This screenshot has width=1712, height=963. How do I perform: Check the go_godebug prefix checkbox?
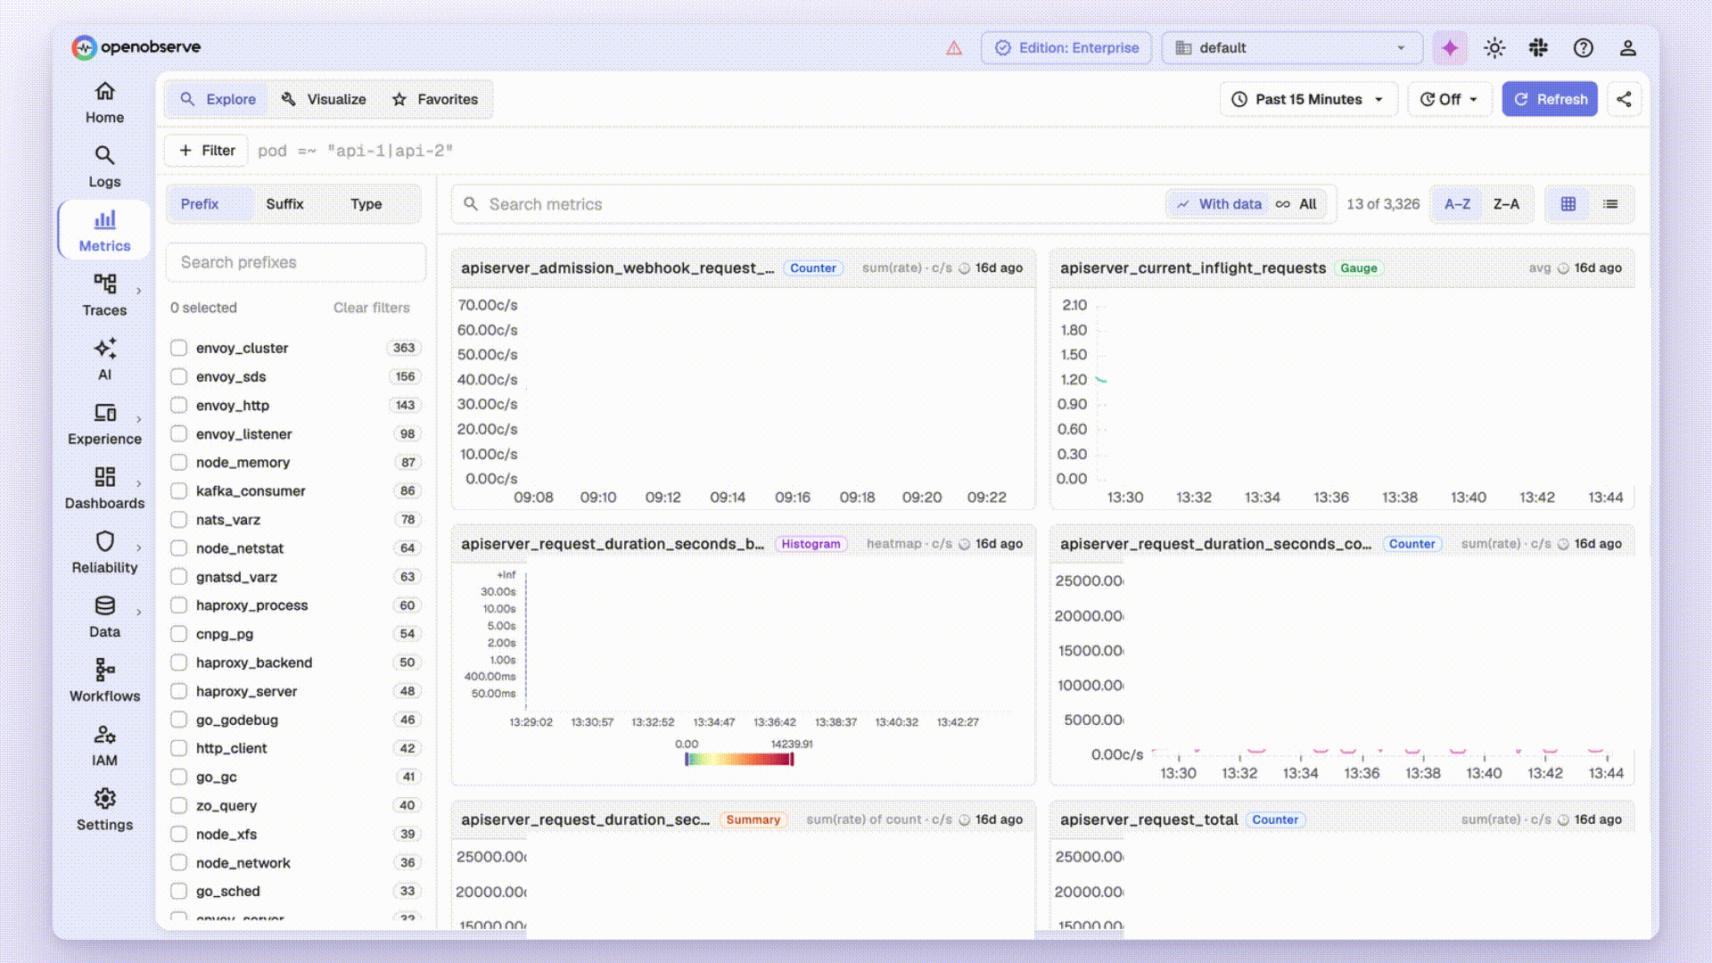[x=178, y=720]
